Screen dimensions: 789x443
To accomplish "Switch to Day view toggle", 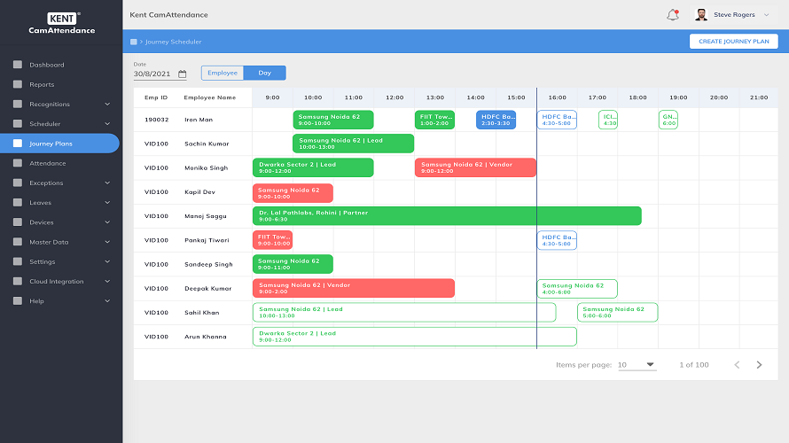I will pos(265,73).
